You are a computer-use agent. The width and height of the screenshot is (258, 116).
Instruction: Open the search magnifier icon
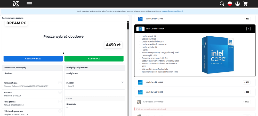(x=222, y=4)
